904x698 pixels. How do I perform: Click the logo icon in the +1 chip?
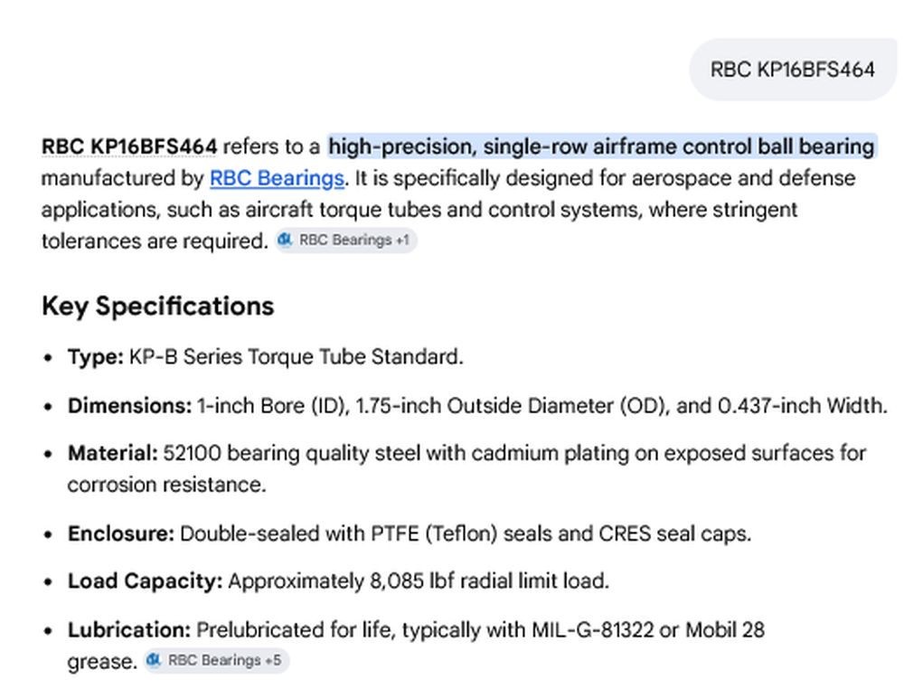285,240
